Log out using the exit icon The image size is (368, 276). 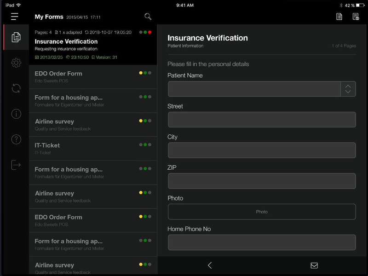pyautogui.click(x=15, y=165)
